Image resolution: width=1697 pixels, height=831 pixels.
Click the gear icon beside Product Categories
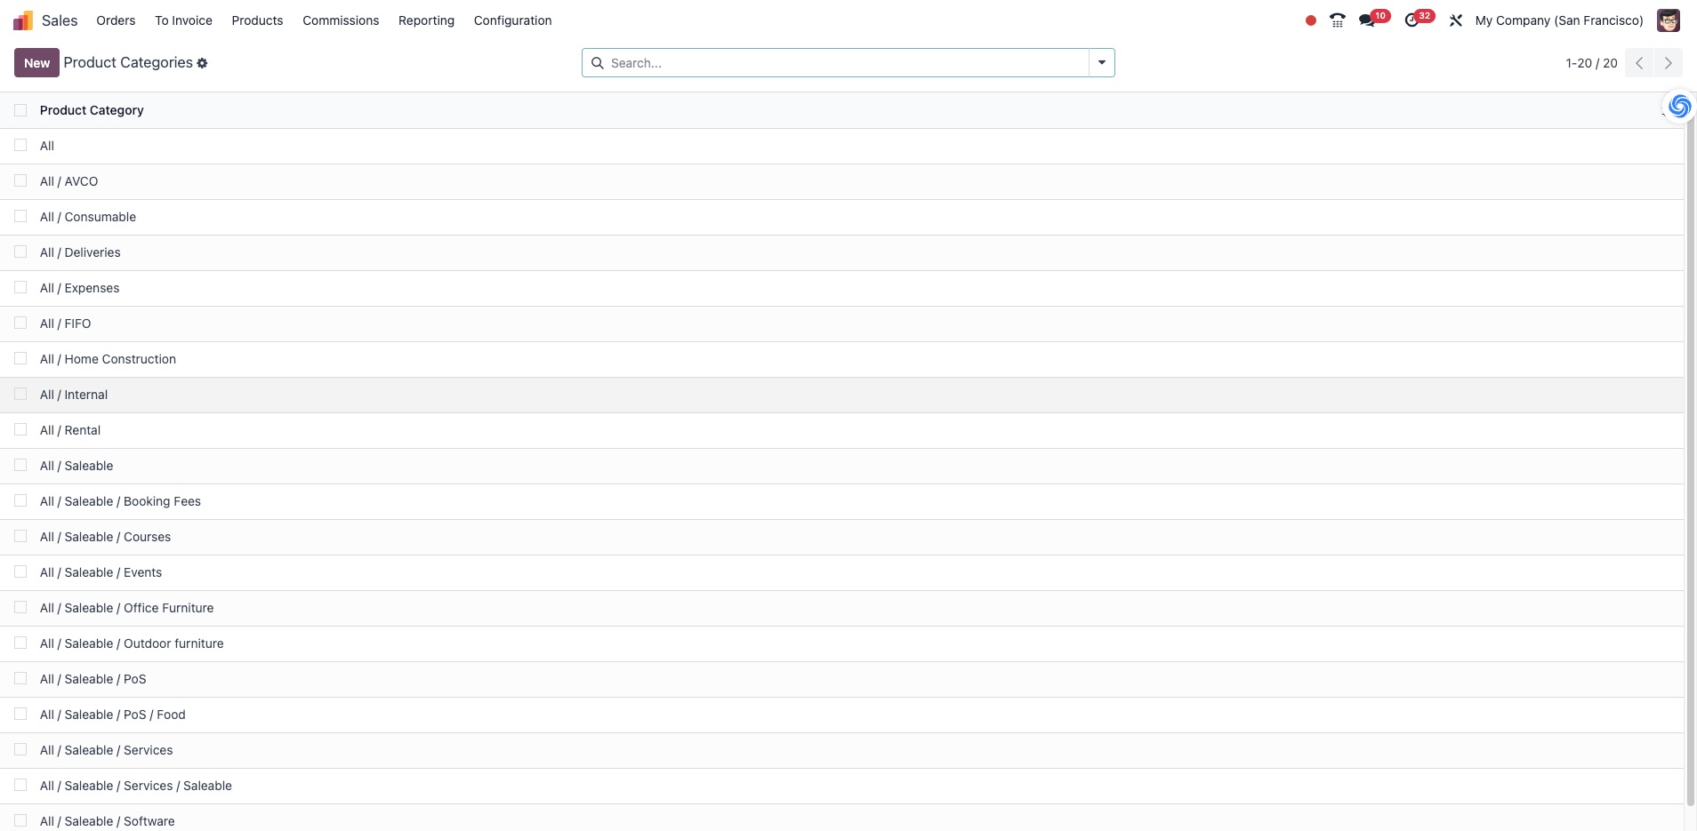[x=202, y=63]
